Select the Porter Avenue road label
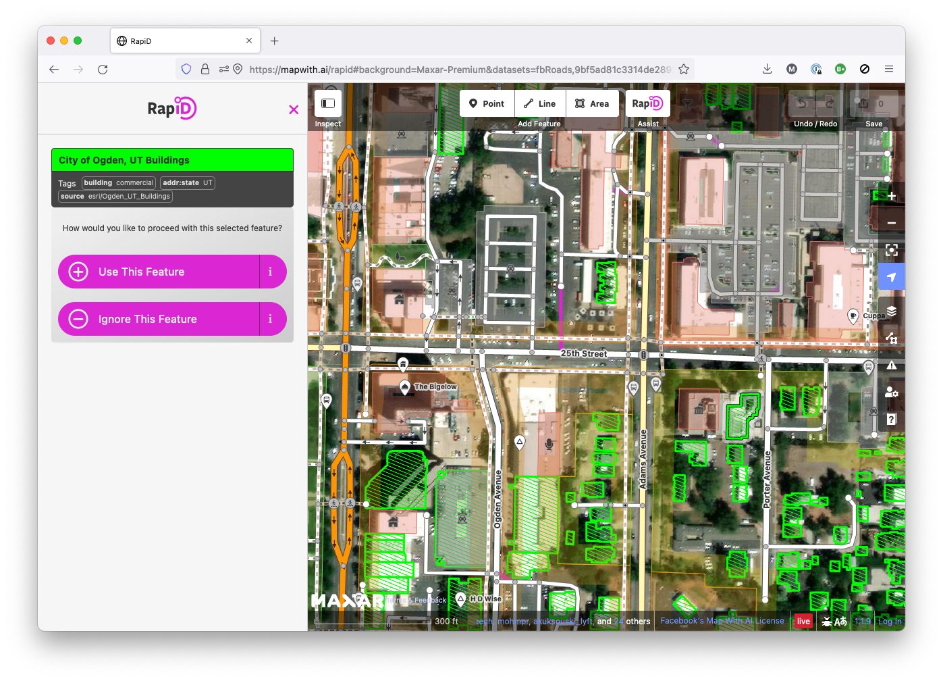This screenshot has height=681, width=943. [x=767, y=480]
